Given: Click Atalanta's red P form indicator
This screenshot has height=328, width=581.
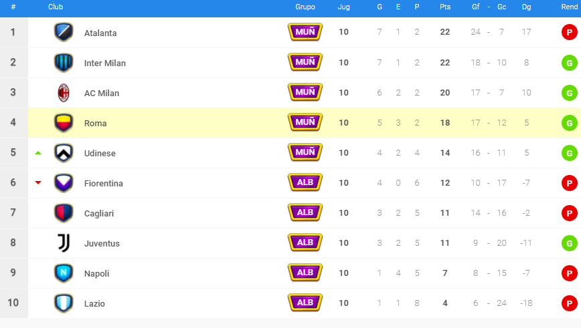Looking at the screenshot, I should pos(569,33).
